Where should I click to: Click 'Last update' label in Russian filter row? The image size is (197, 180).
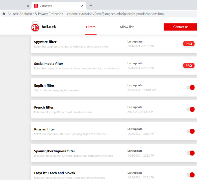pos(135,129)
